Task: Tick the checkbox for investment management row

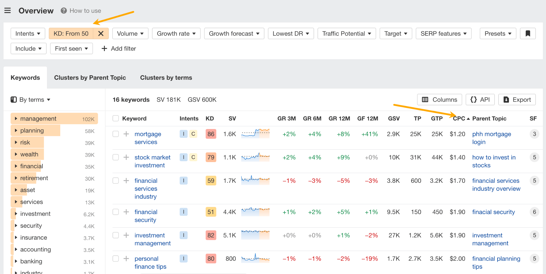Action: (116, 235)
